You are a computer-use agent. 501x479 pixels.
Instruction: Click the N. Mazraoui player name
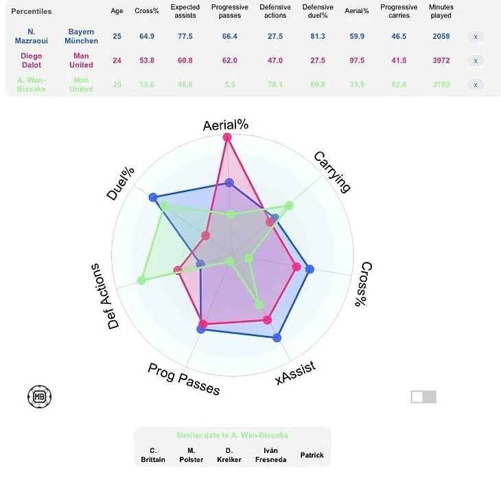pyautogui.click(x=32, y=36)
